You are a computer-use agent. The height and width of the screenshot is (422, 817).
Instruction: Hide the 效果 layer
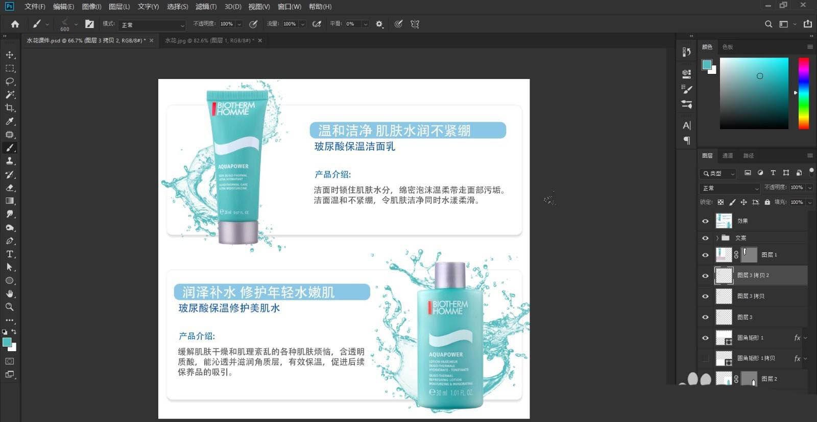[x=705, y=221]
